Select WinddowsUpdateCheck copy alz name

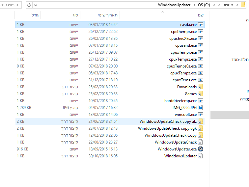click(168, 121)
